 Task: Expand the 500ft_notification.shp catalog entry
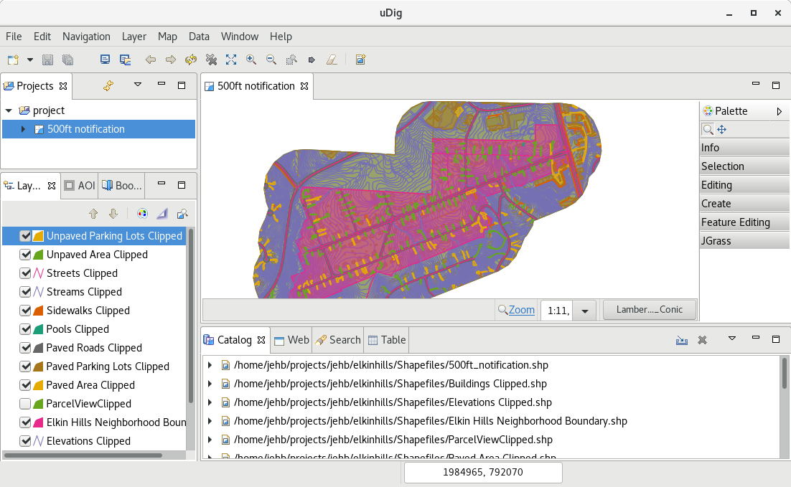click(x=210, y=365)
